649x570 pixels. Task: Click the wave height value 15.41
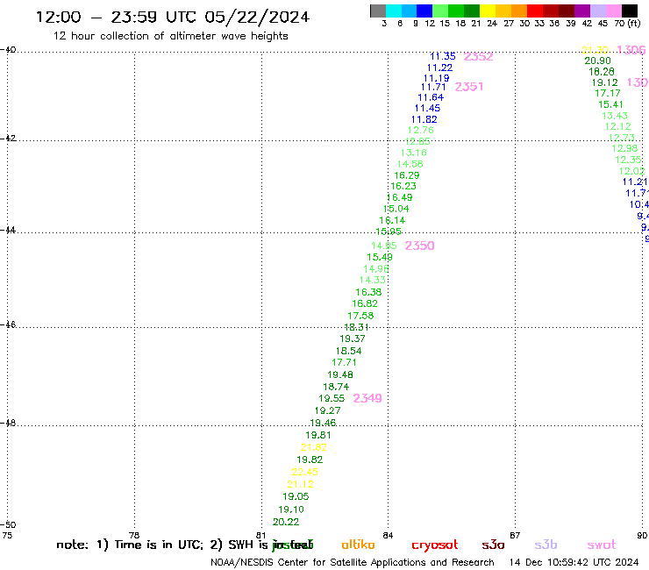[x=610, y=105]
